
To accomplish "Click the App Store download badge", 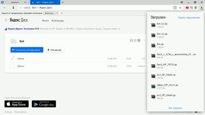I will (16, 104).
